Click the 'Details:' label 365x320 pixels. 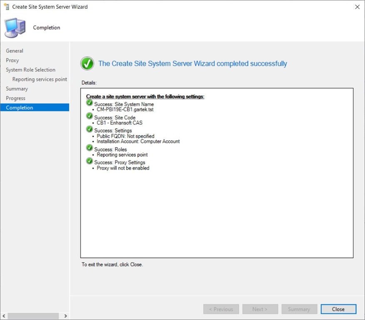point(89,83)
